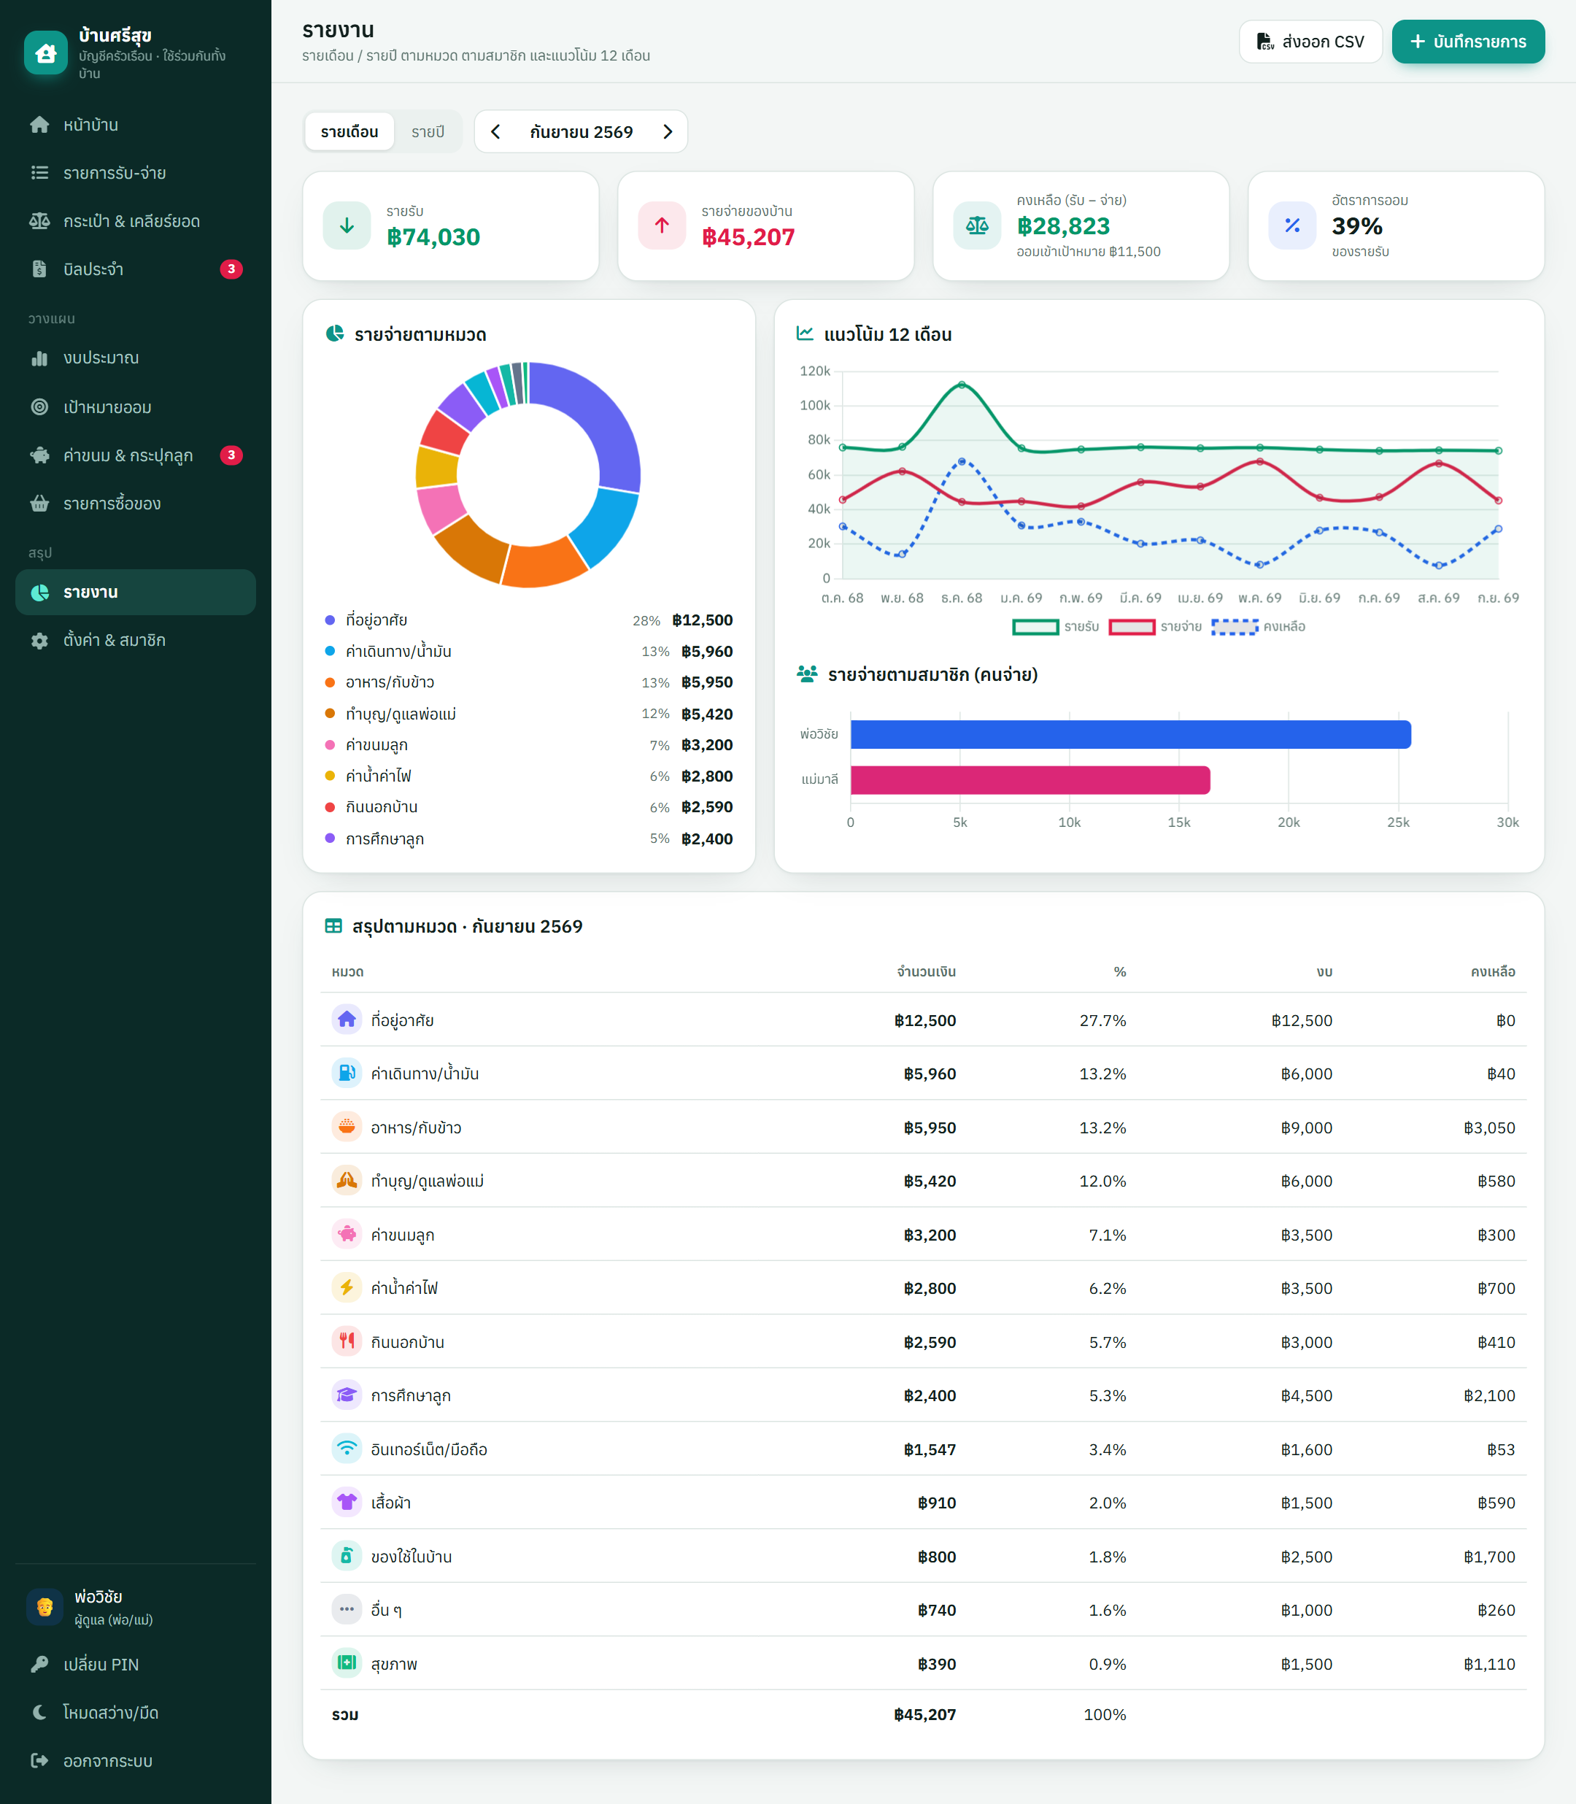This screenshot has width=1576, height=1804.
Task: Click the การศึกษาลูก graduation cap icon
Action: coord(347,1395)
